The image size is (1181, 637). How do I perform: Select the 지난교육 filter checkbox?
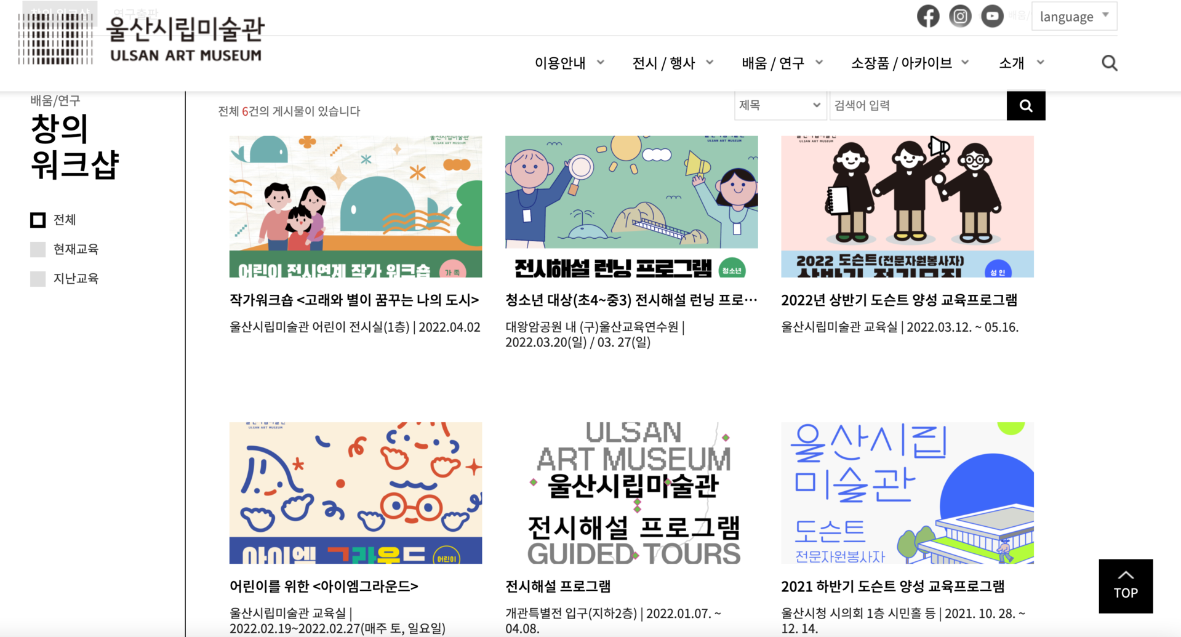(38, 279)
